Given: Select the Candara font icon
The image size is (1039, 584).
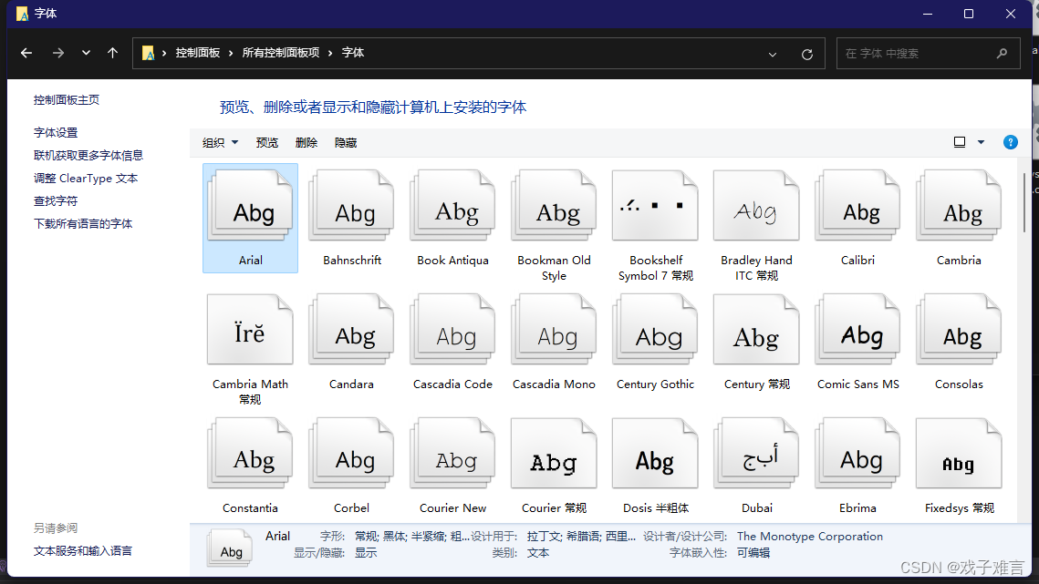Looking at the screenshot, I should 352,330.
